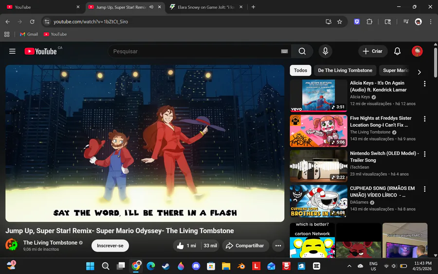Start voice search with microphone icon
Image resolution: width=438 pixels, height=274 pixels.
(325, 51)
